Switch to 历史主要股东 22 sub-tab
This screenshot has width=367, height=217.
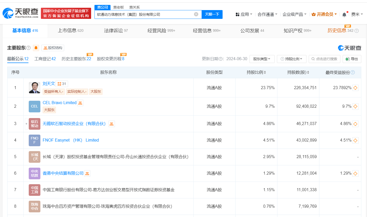click(76, 59)
